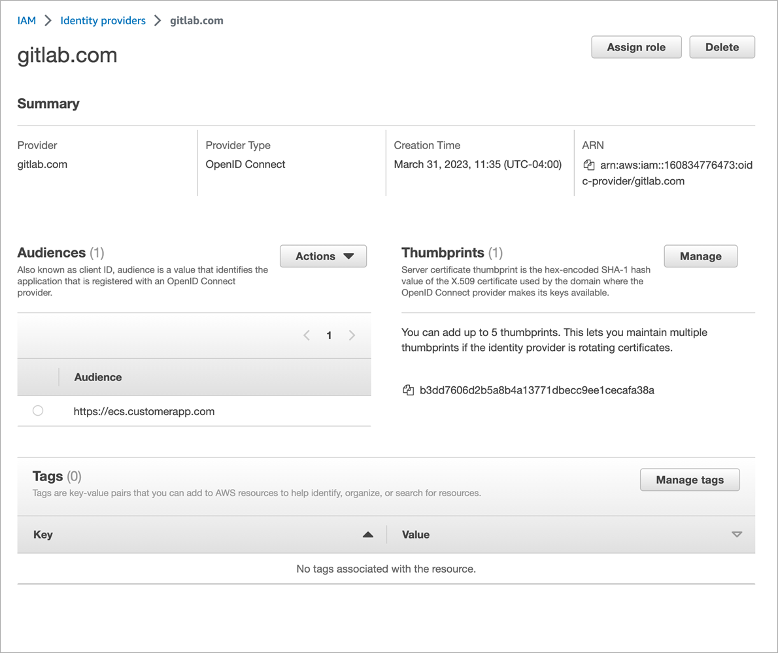Click the Assign role button

pos(636,47)
